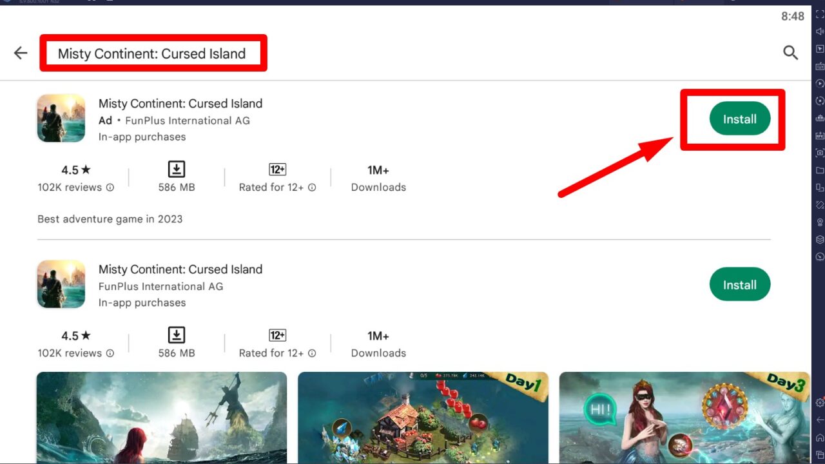Toggle fullscreen from the BlueStacks sidebar
825x464 pixels.
coord(820,14)
